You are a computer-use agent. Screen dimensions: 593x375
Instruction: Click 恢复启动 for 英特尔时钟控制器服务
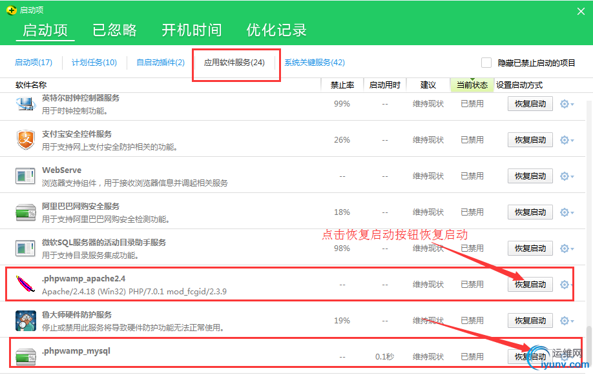coord(530,104)
